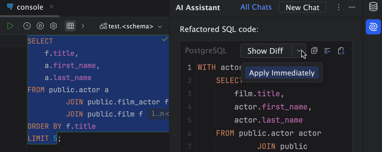Toggle the in-editor results grid icon
Image resolution: width=382 pixels, height=152 pixels.
point(70,26)
